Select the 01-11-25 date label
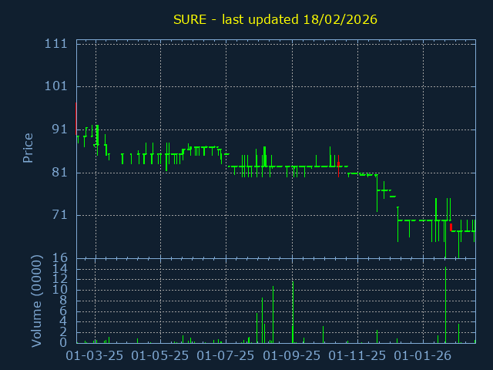The width and height of the screenshot is (493, 370). coord(357,356)
